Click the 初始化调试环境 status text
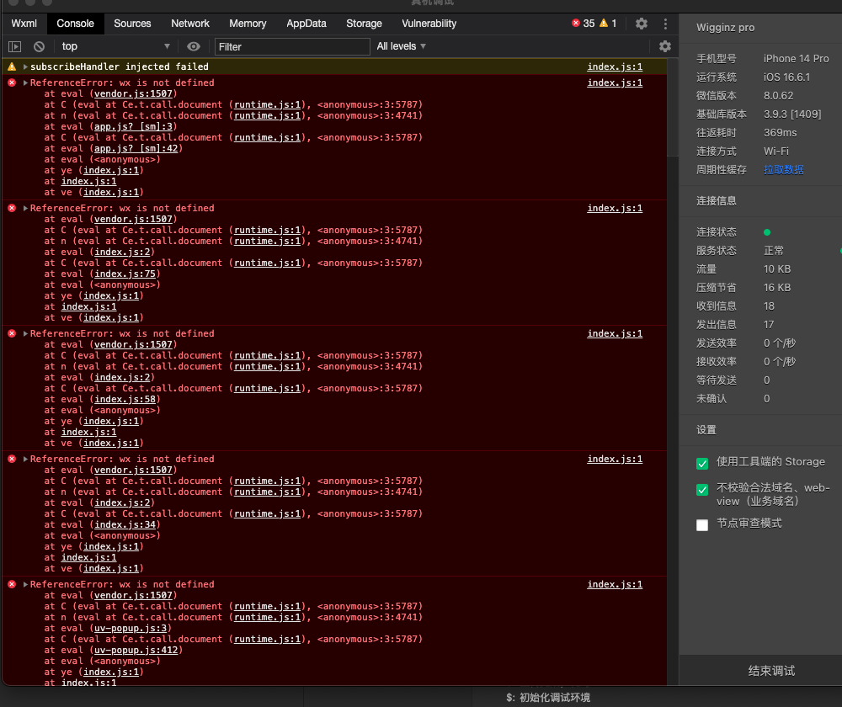 [x=555, y=698]
